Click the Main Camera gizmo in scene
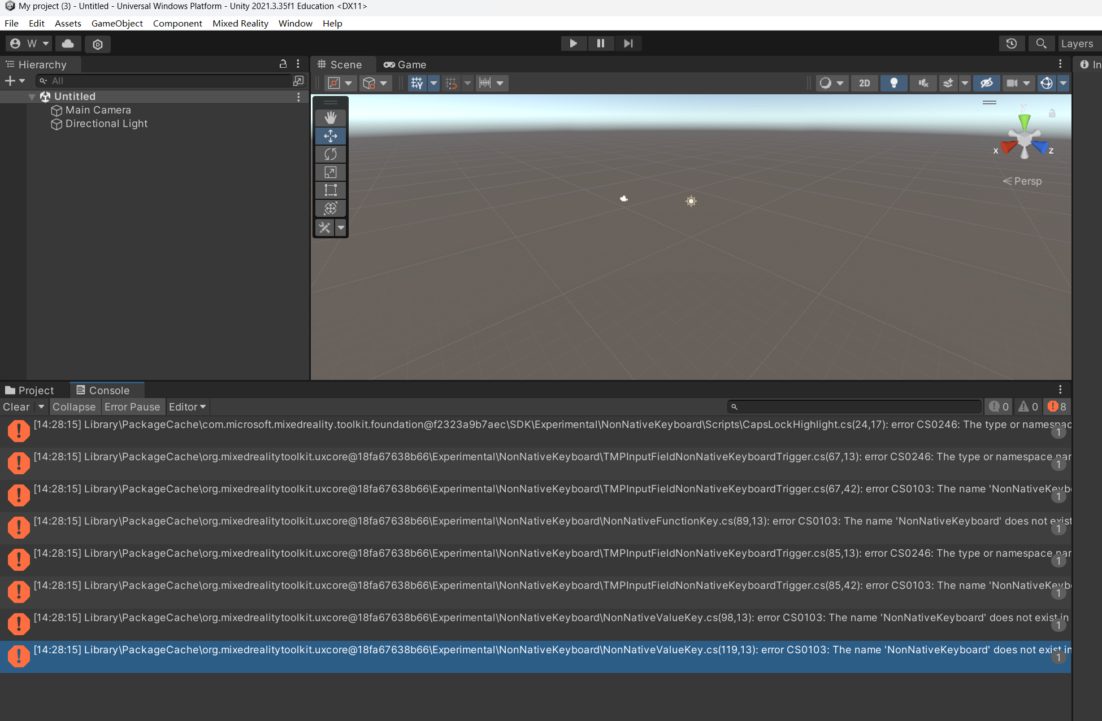Screen dimensions: 1102x721 click(624, 199)
